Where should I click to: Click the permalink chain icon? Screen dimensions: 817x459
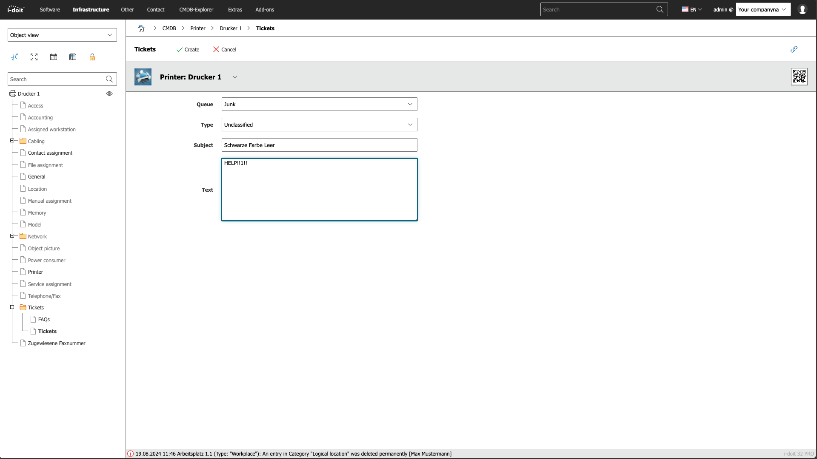[794, 49]
